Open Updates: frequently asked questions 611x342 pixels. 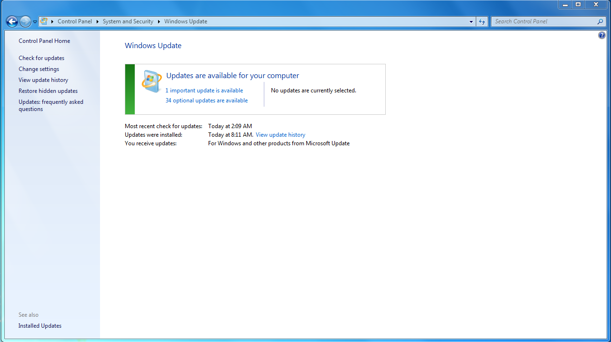click(51, 105)
